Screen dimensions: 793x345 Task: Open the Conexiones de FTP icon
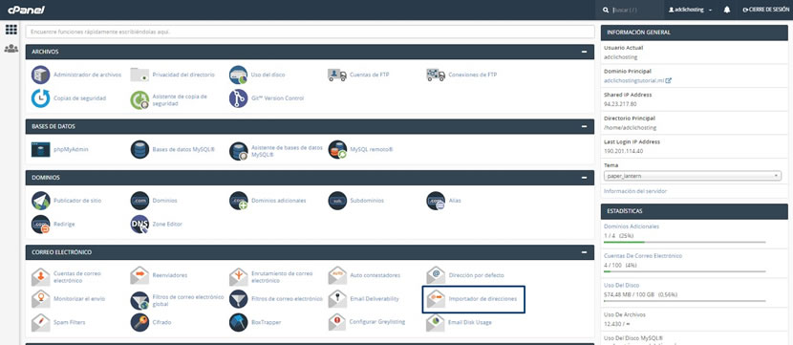point(436,75)
